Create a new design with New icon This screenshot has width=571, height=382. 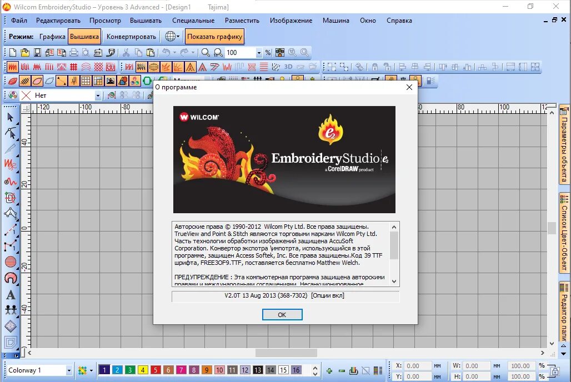coord(13,52)
